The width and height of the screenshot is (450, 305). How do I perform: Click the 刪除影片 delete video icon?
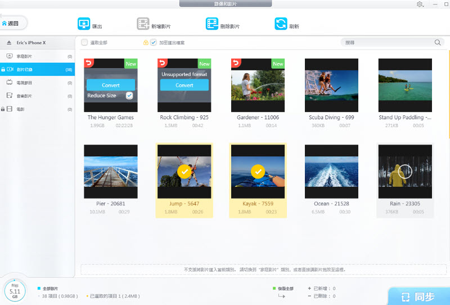pos(211,24)
